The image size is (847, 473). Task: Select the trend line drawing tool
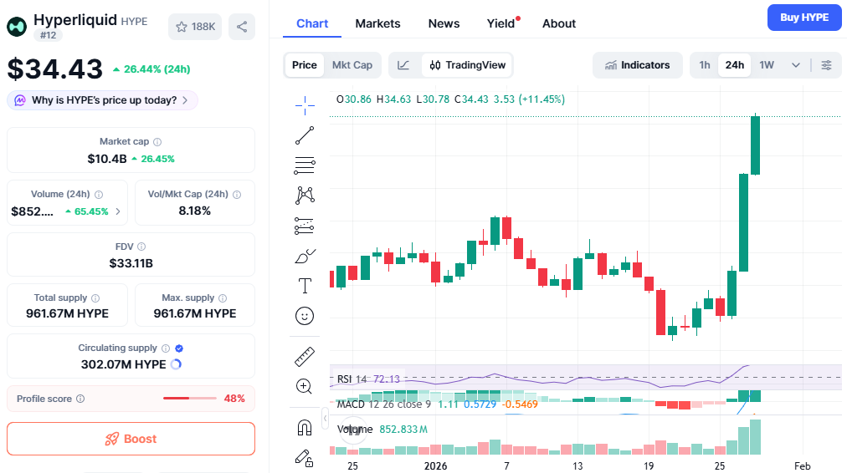tap(305, 134)
